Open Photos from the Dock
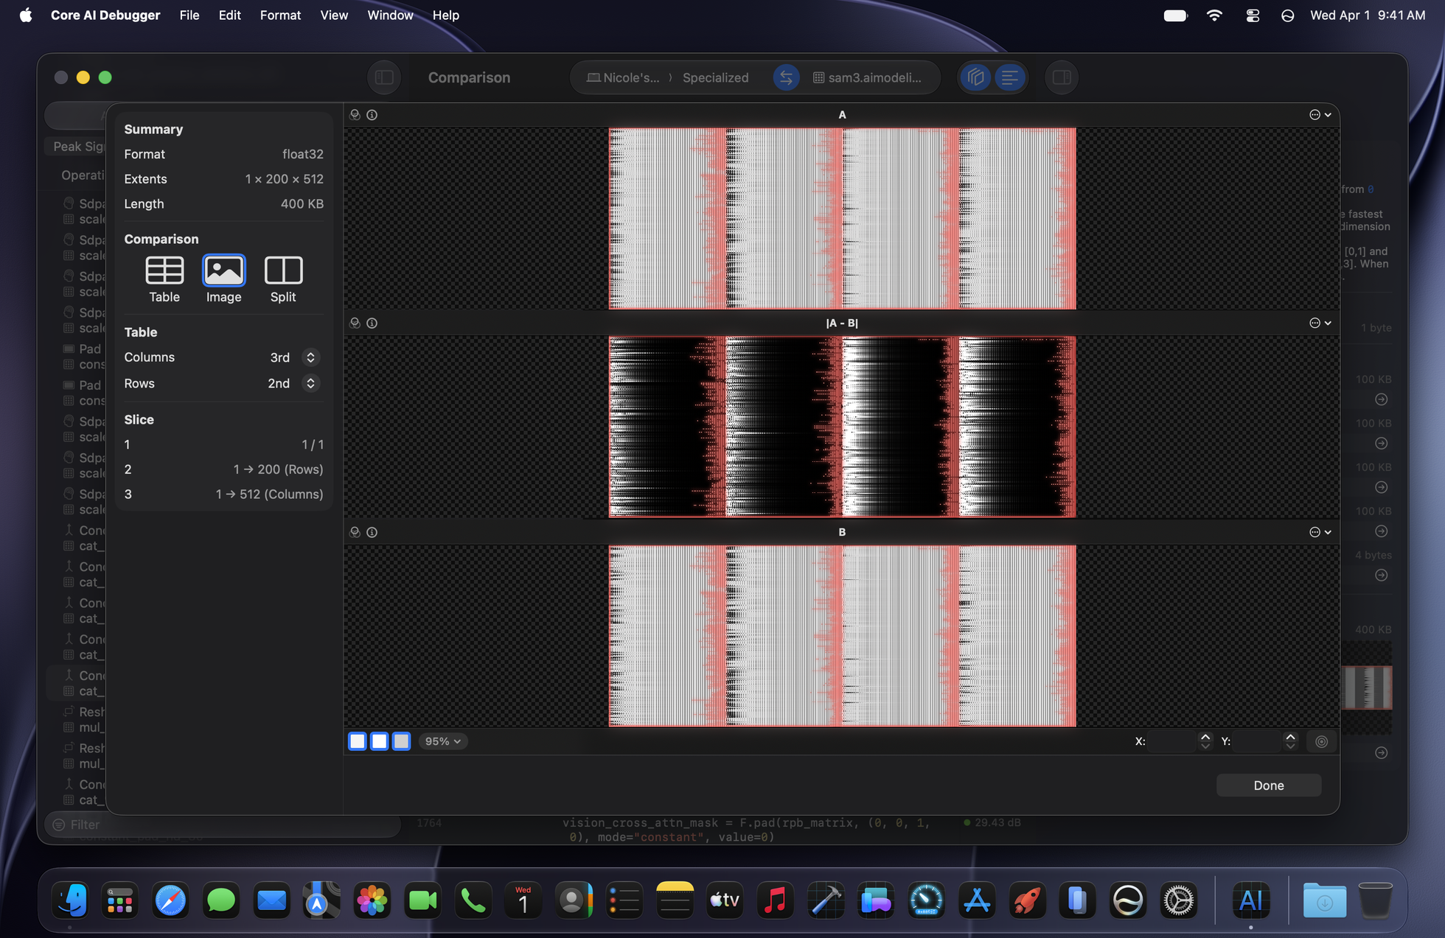The height and width of the screenshot is (938, 1445). point(372,900)
